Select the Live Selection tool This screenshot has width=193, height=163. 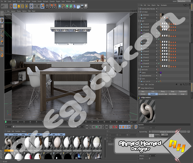point(11,6)
